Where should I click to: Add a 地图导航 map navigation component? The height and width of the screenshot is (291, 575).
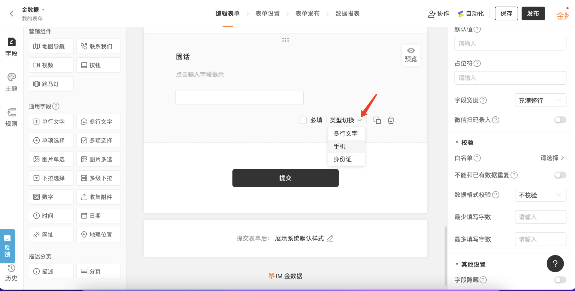coord(51,46)
